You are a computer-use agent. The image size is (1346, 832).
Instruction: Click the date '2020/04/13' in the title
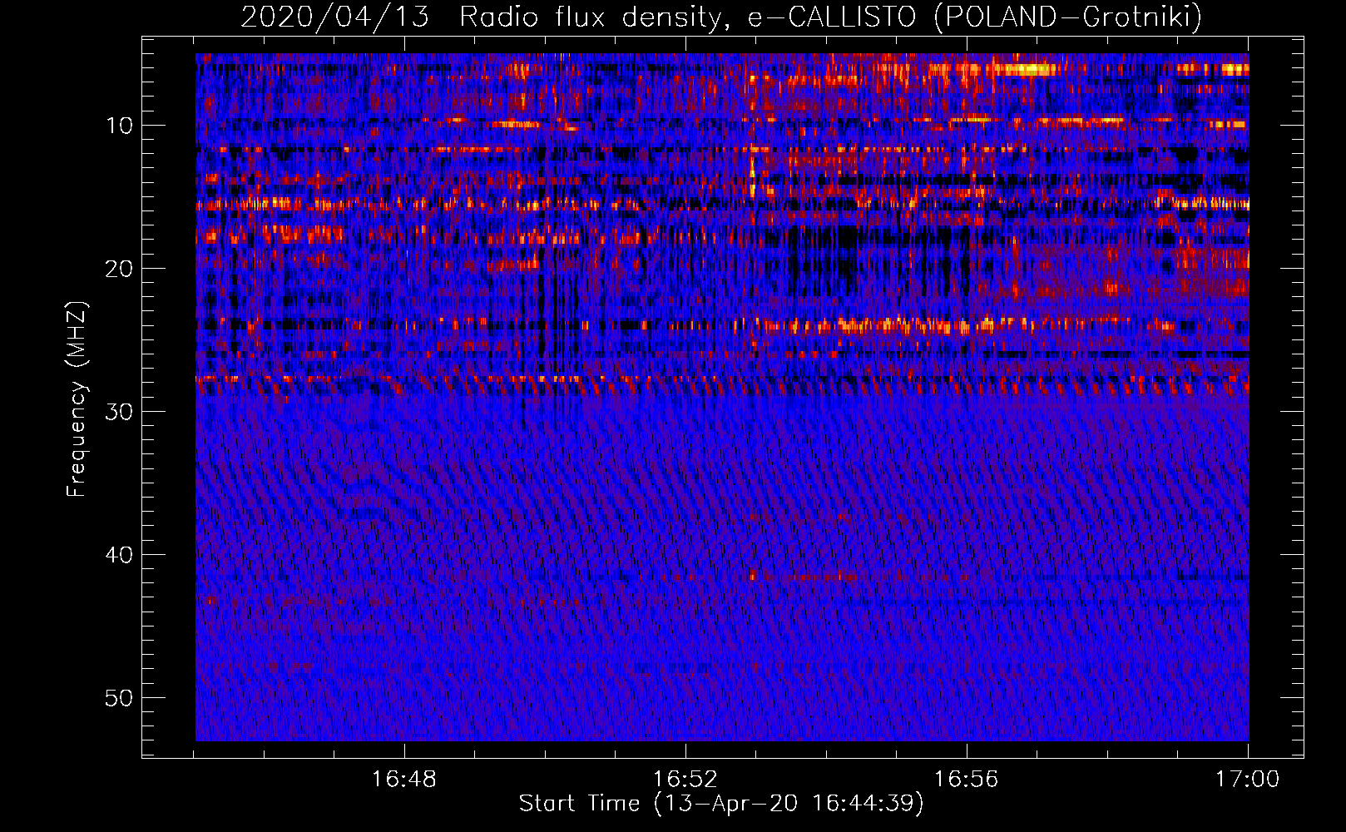(x=334, y=17)
